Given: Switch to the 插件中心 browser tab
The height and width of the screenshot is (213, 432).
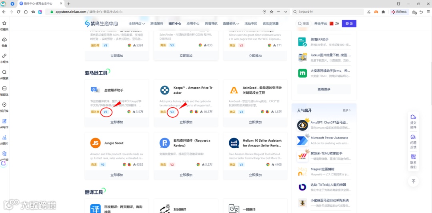Looking at the screenshot, I should [x=40, y=4].
